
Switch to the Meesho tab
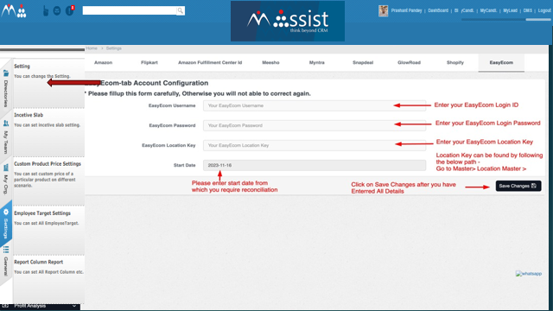pos(270,62)
